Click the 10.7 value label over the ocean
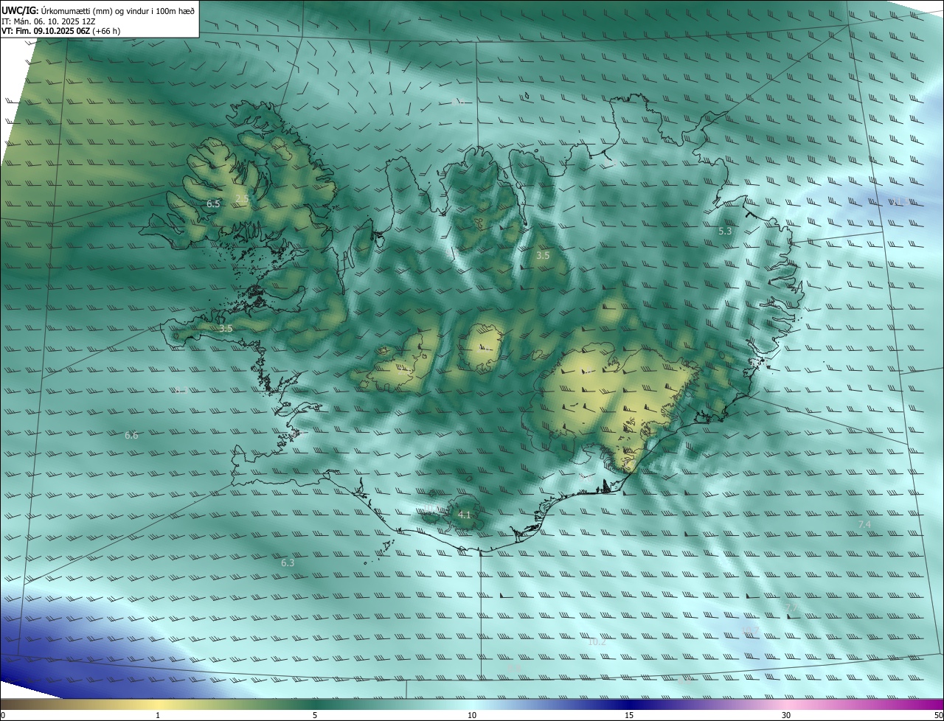The width and height of the screenshot is (944, 721). point(750,630)
